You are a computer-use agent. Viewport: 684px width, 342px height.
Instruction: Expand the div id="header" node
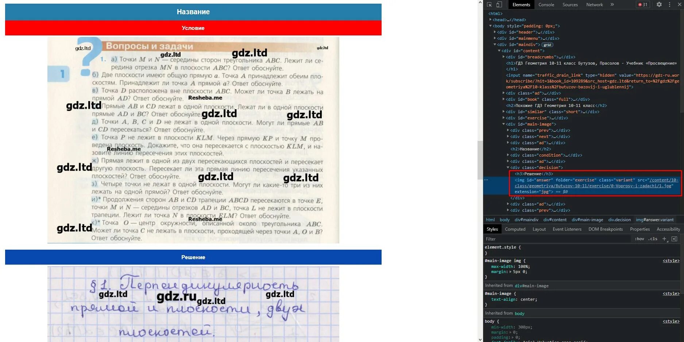(x=495, y=32)
